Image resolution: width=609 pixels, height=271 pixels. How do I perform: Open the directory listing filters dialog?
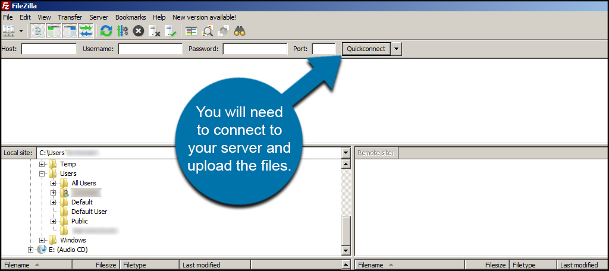(x=191, y=31)
